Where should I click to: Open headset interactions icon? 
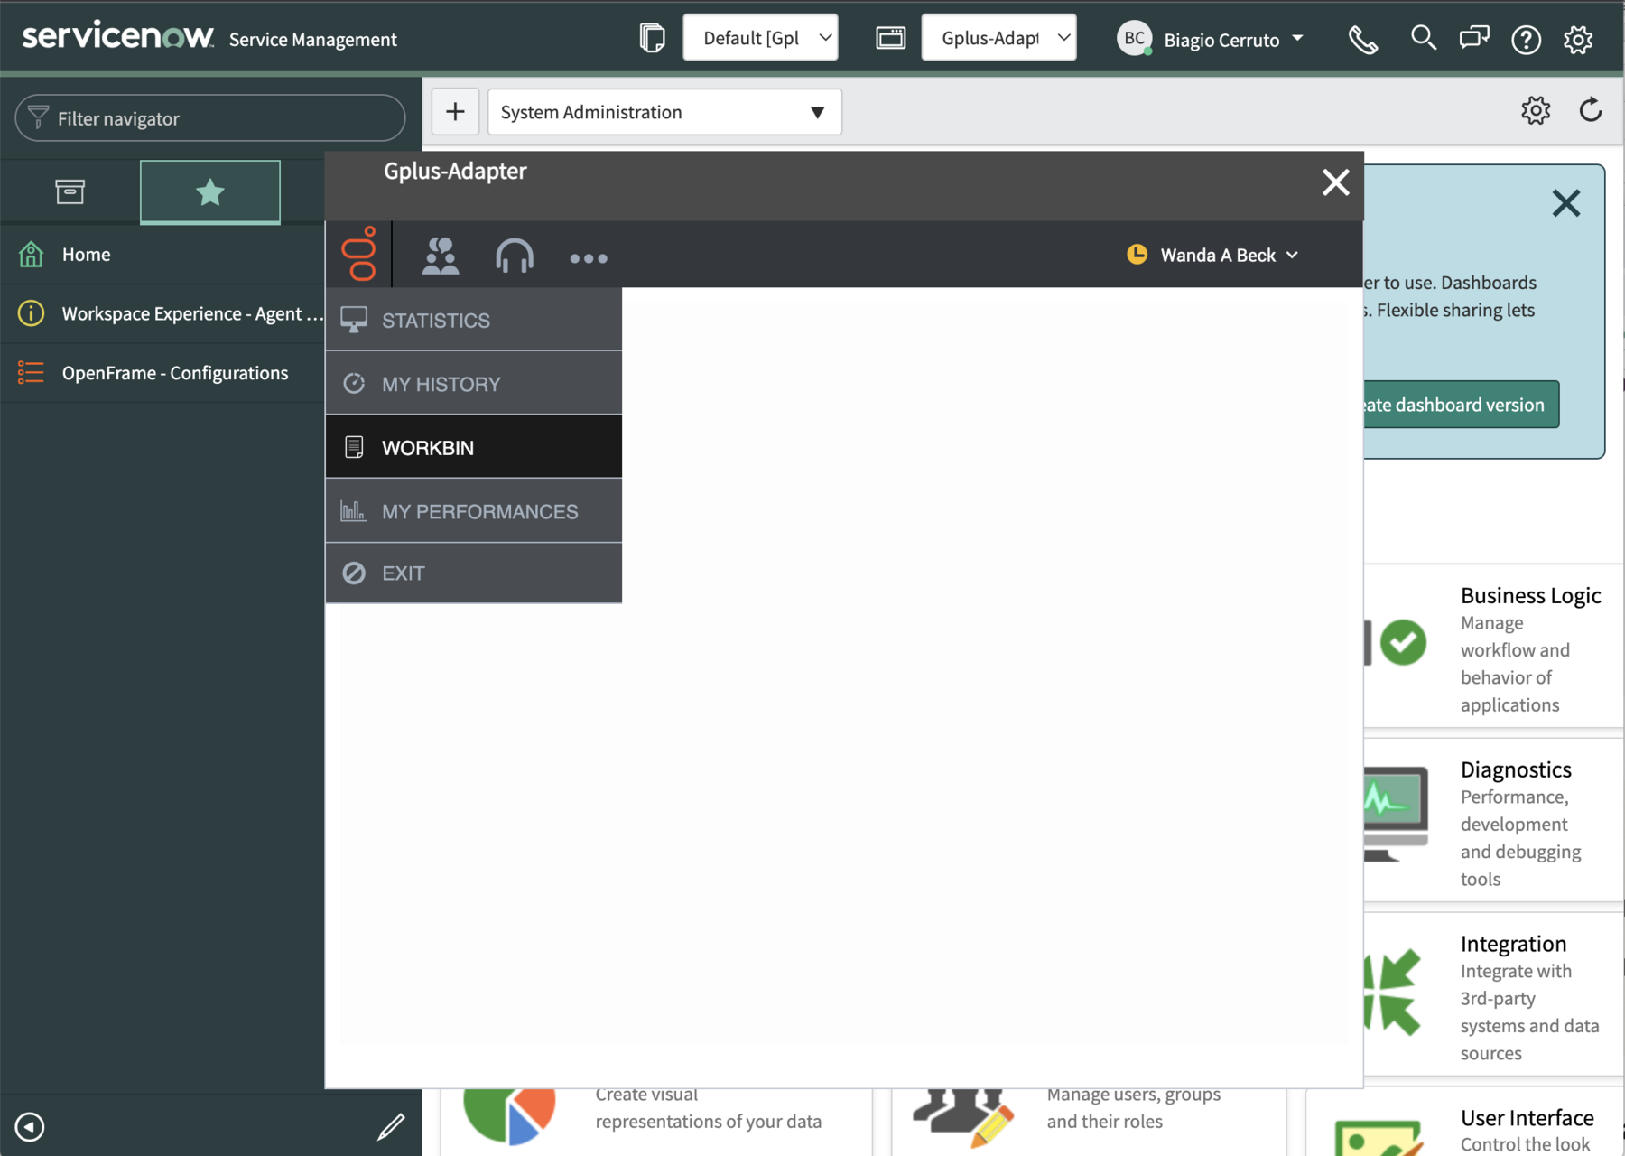coord(515,256)
